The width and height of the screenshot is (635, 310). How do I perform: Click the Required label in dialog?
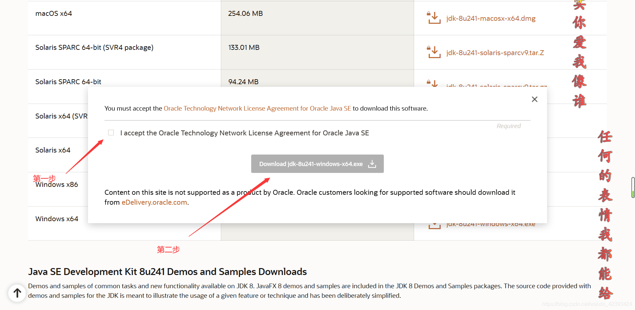(x=509, y=126)
